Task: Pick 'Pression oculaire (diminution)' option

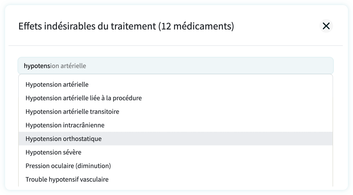Action: [68, 166]
